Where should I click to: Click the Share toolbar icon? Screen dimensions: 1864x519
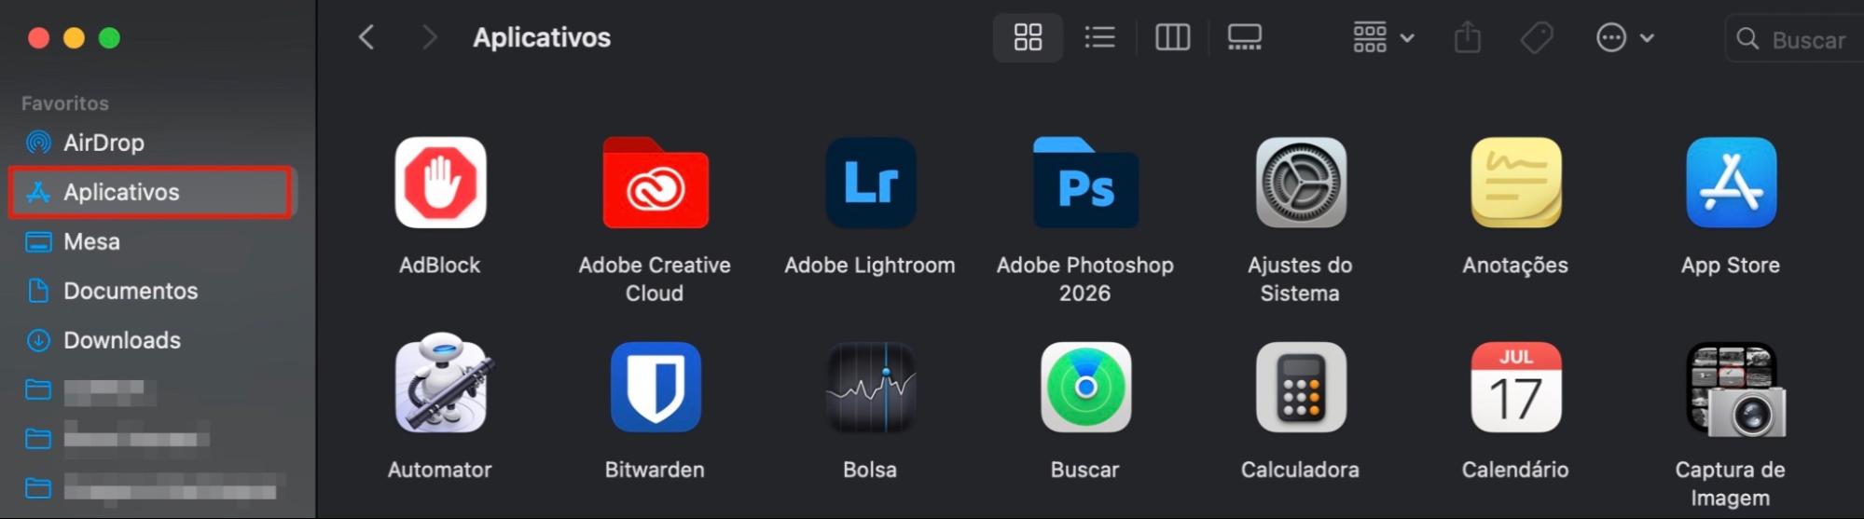[x=1468, y=37]
